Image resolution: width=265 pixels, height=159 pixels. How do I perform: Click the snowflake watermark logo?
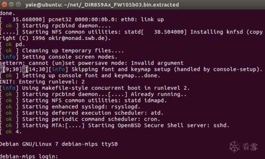(x=234, y=147)
